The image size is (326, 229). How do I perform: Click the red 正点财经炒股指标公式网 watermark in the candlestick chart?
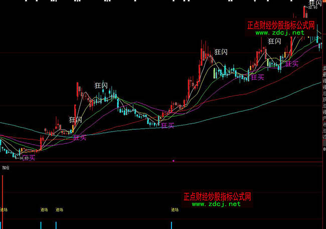[x=281, y=25]
